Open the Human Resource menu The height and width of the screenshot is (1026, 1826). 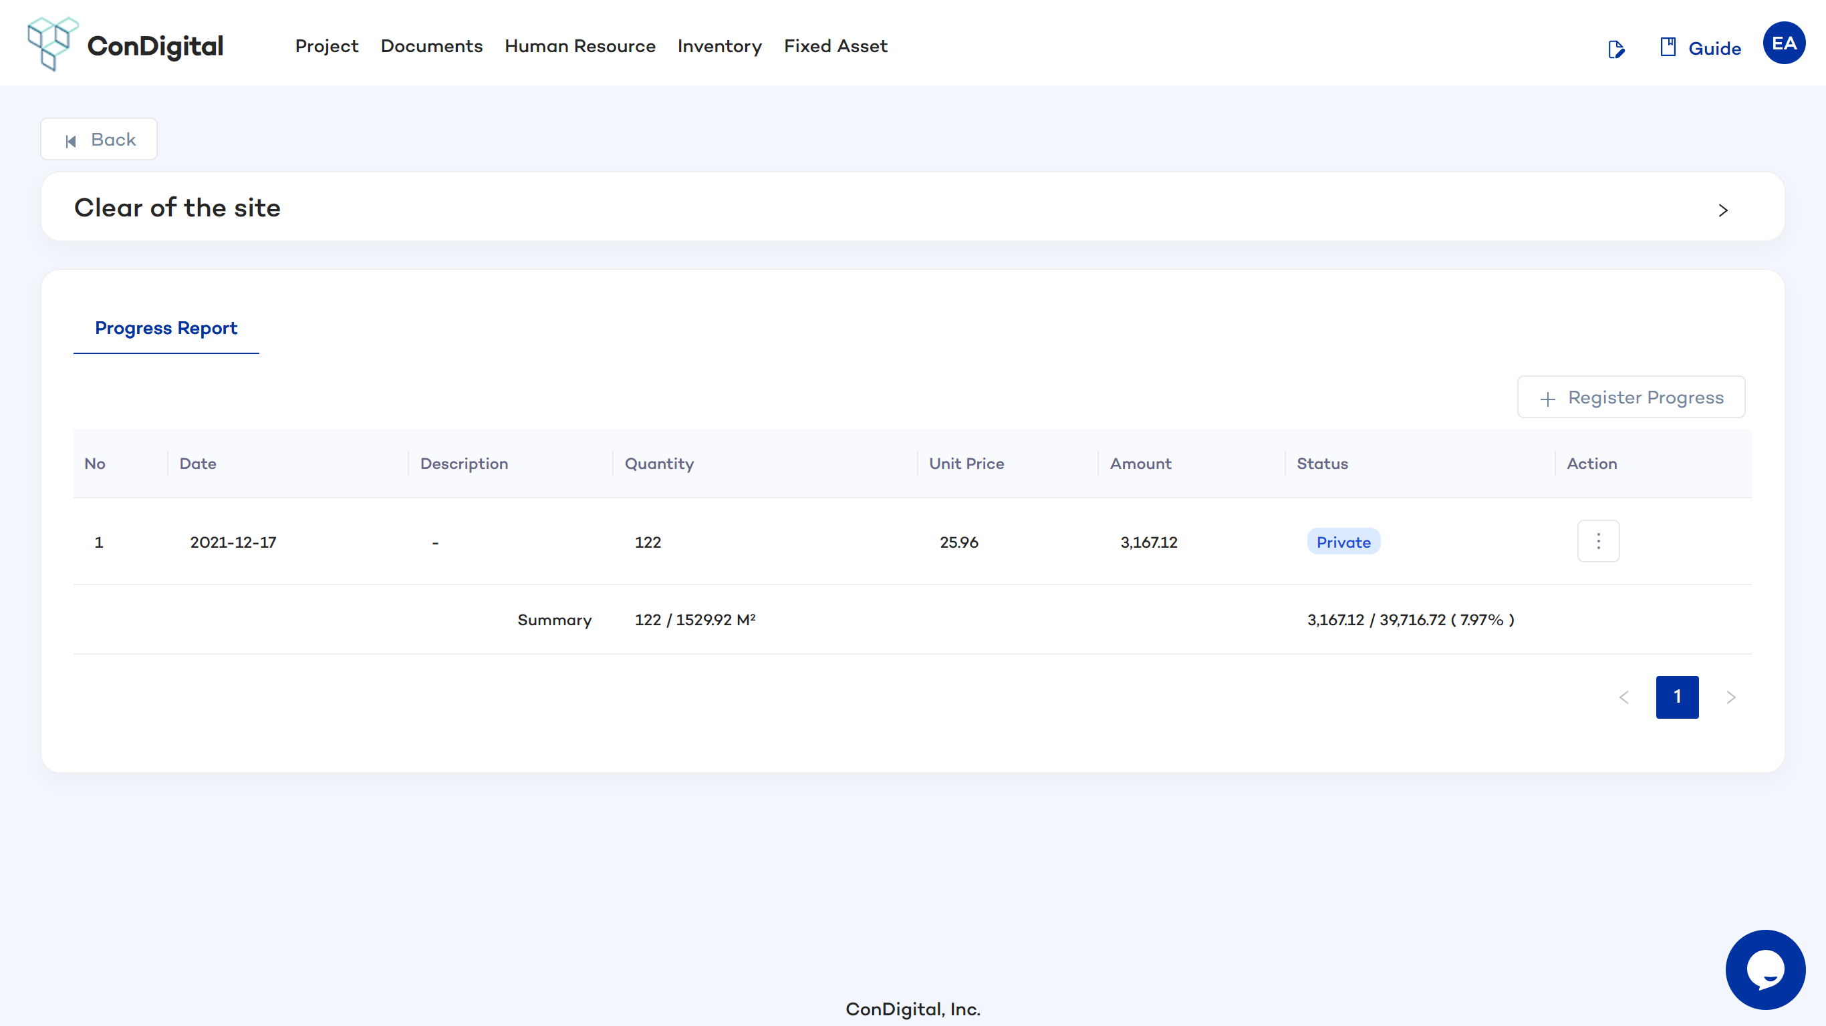pyautogui.click(x=579, y=46)
